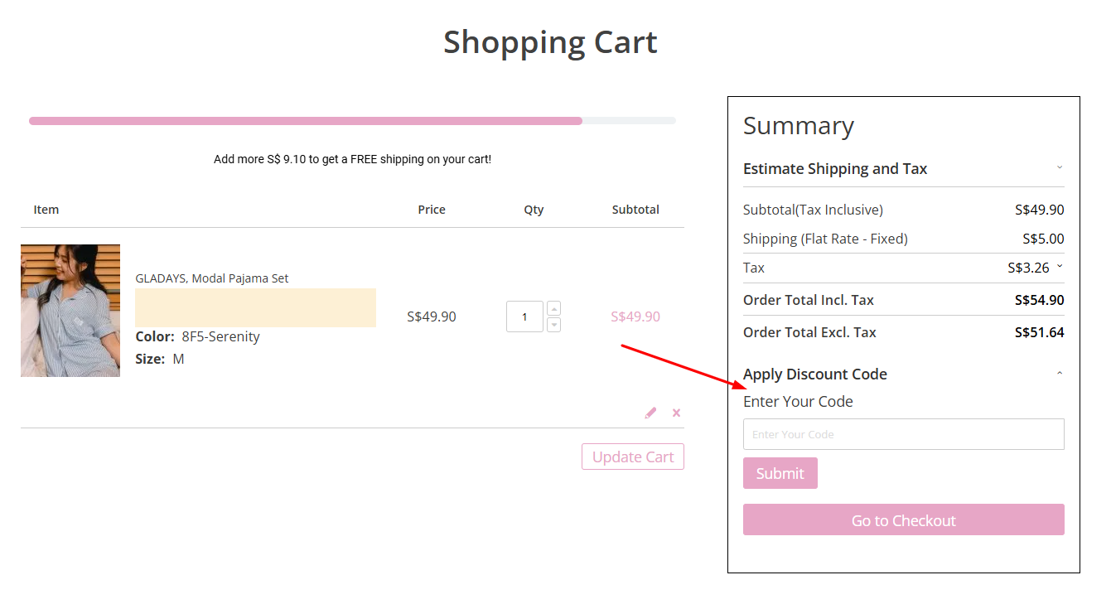The height and width of the screenshot is (604, 1111).
Task: Submit the discount code
Action: click(780, 472)
